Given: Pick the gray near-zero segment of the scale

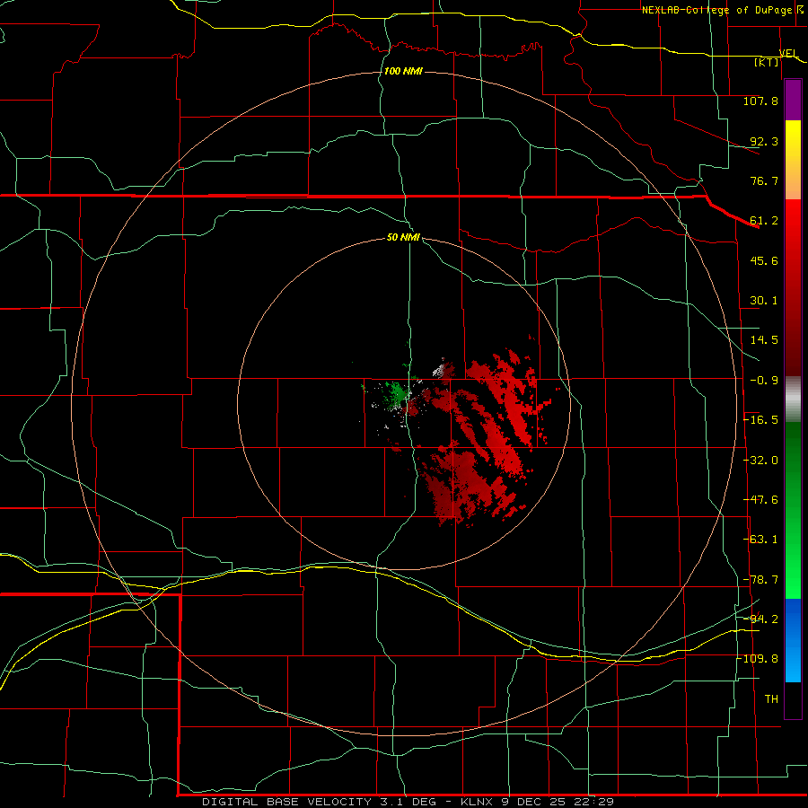Looking at the screenshot, I should 793,400.
